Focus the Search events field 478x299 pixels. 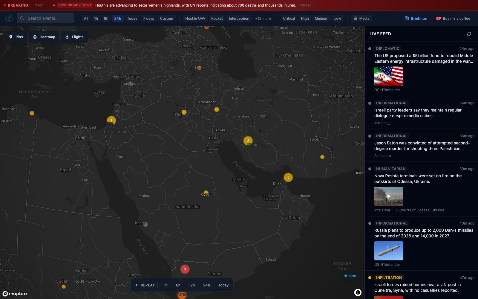click(45, 18)
